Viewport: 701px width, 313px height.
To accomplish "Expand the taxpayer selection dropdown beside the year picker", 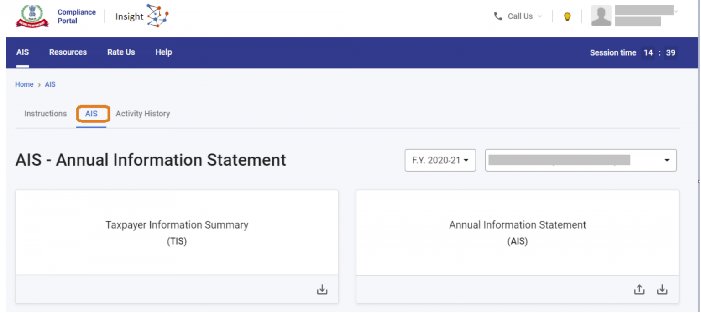I will point(667,160).
